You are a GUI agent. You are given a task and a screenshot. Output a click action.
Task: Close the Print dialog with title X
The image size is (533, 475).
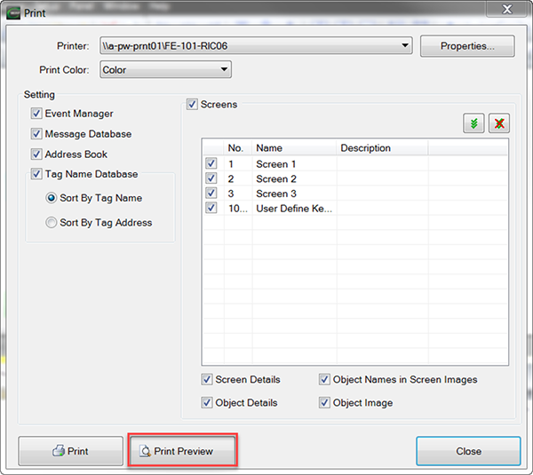coord(506,10)
